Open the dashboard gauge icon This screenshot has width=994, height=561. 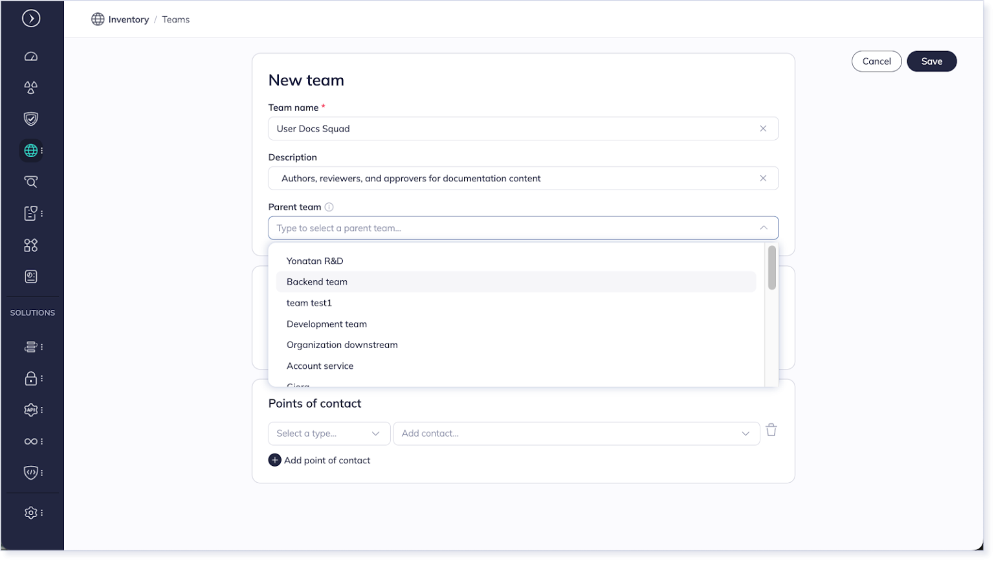click(x=30, y=56)
